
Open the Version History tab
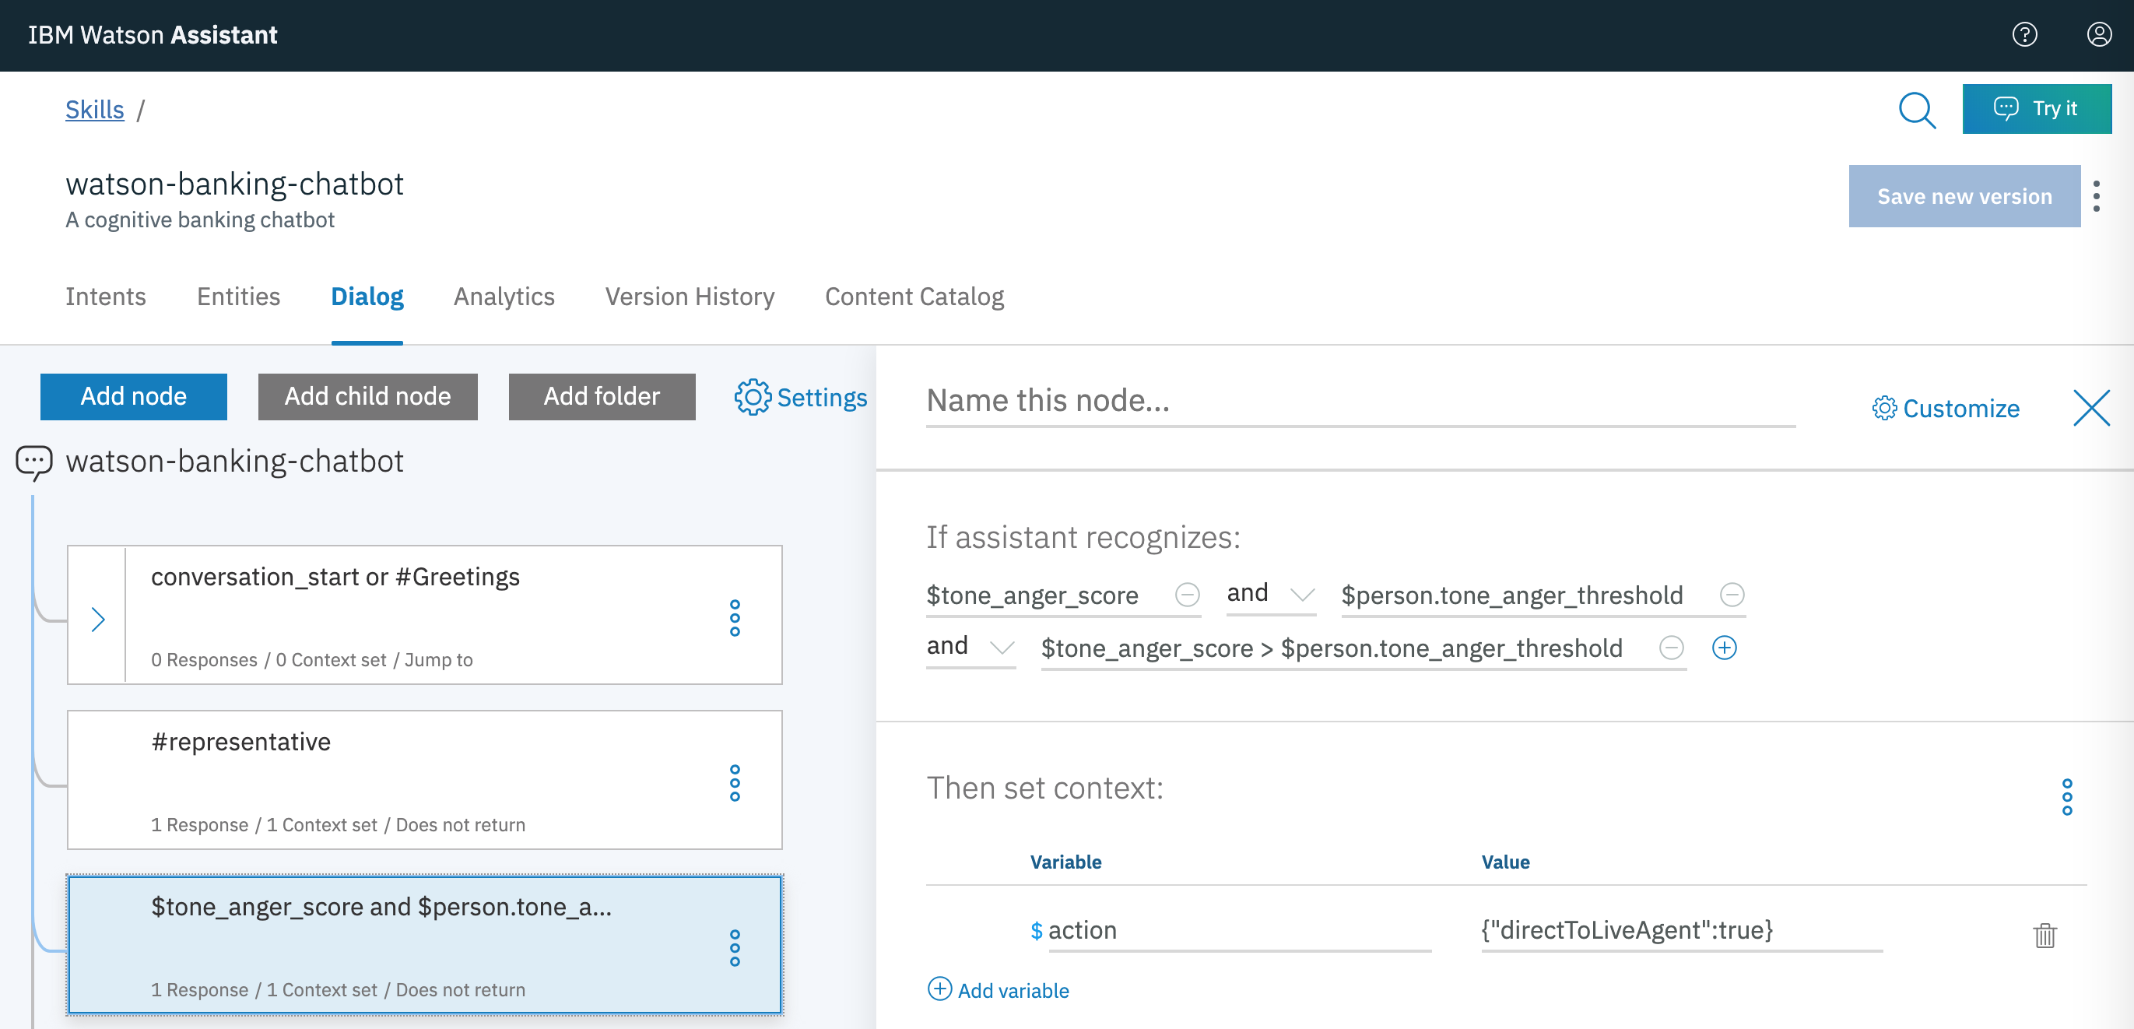point(690,297)
